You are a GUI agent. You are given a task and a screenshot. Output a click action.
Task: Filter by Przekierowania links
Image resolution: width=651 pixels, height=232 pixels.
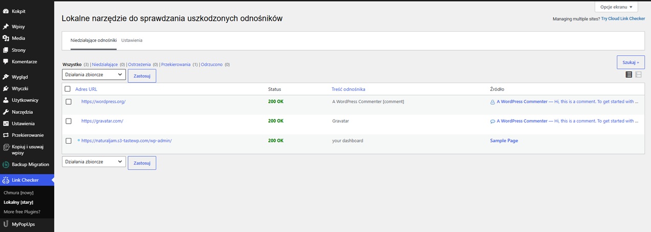point(176,65)
